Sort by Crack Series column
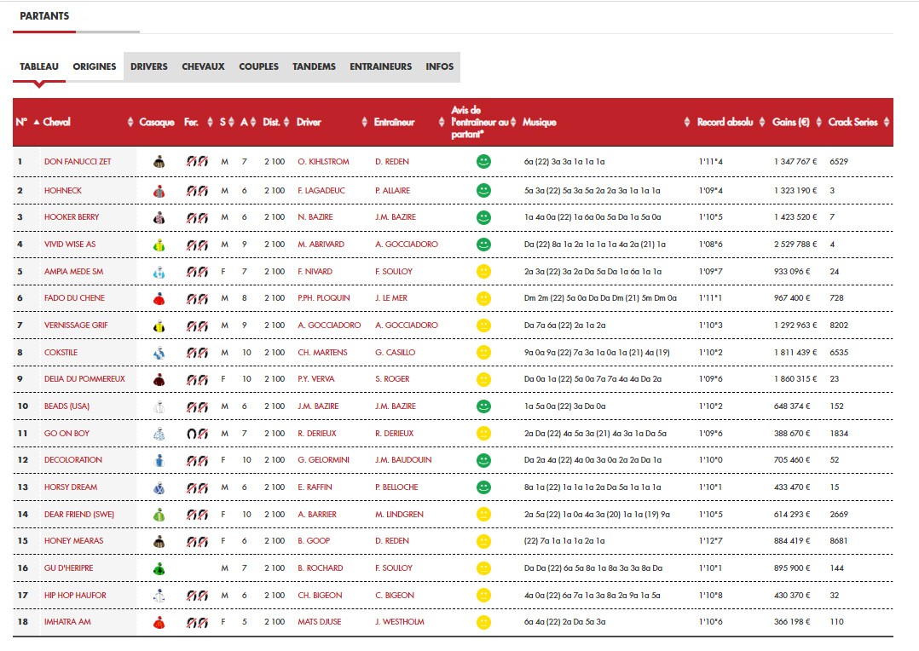 click(x=853, y=123)
